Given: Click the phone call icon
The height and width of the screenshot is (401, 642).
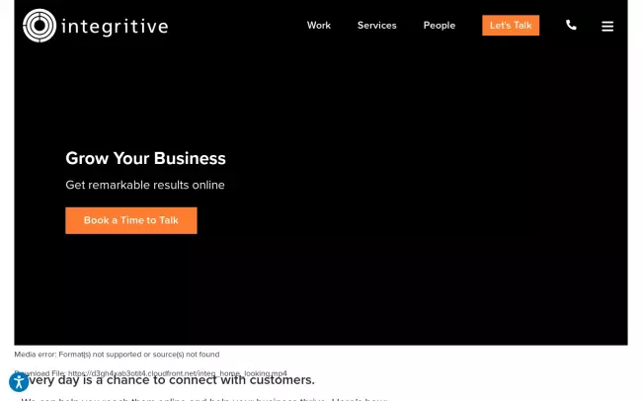Looking at the screenshot, I should pyautogui.click(x=571, y=25).
